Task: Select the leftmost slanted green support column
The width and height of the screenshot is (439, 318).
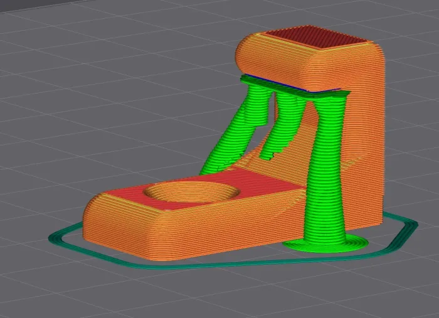Action: pyautogui.click(x=233, y=135)
